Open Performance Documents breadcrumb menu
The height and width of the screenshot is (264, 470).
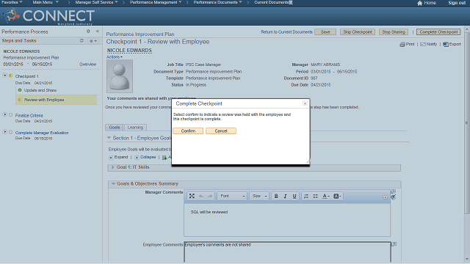click(217, 2)
